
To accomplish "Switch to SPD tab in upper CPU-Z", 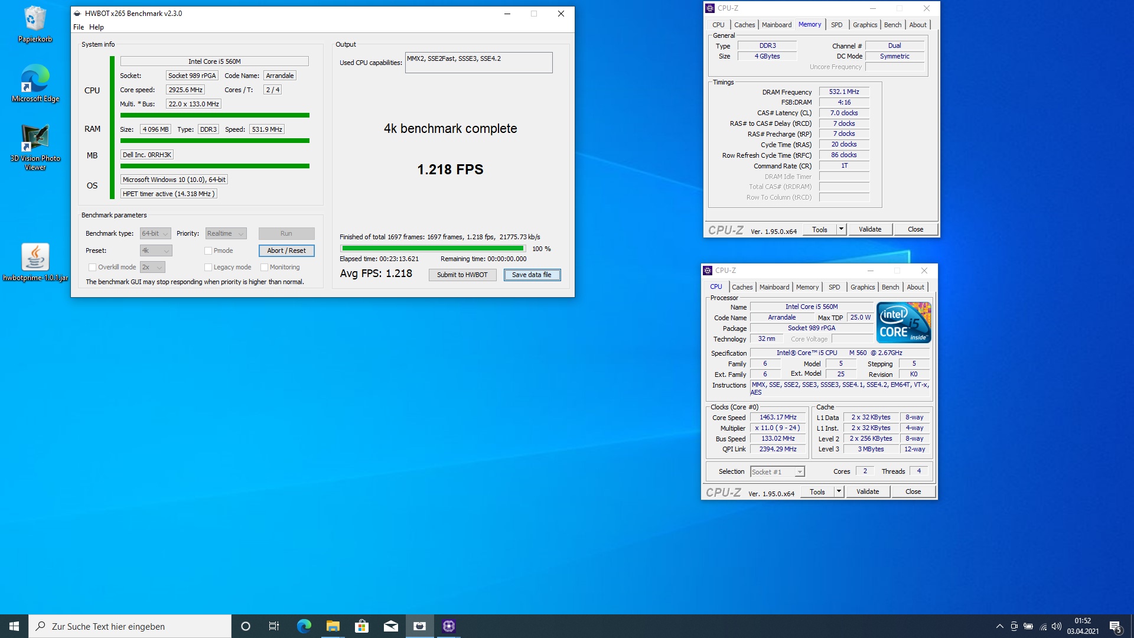I will [x=836, y=25].
